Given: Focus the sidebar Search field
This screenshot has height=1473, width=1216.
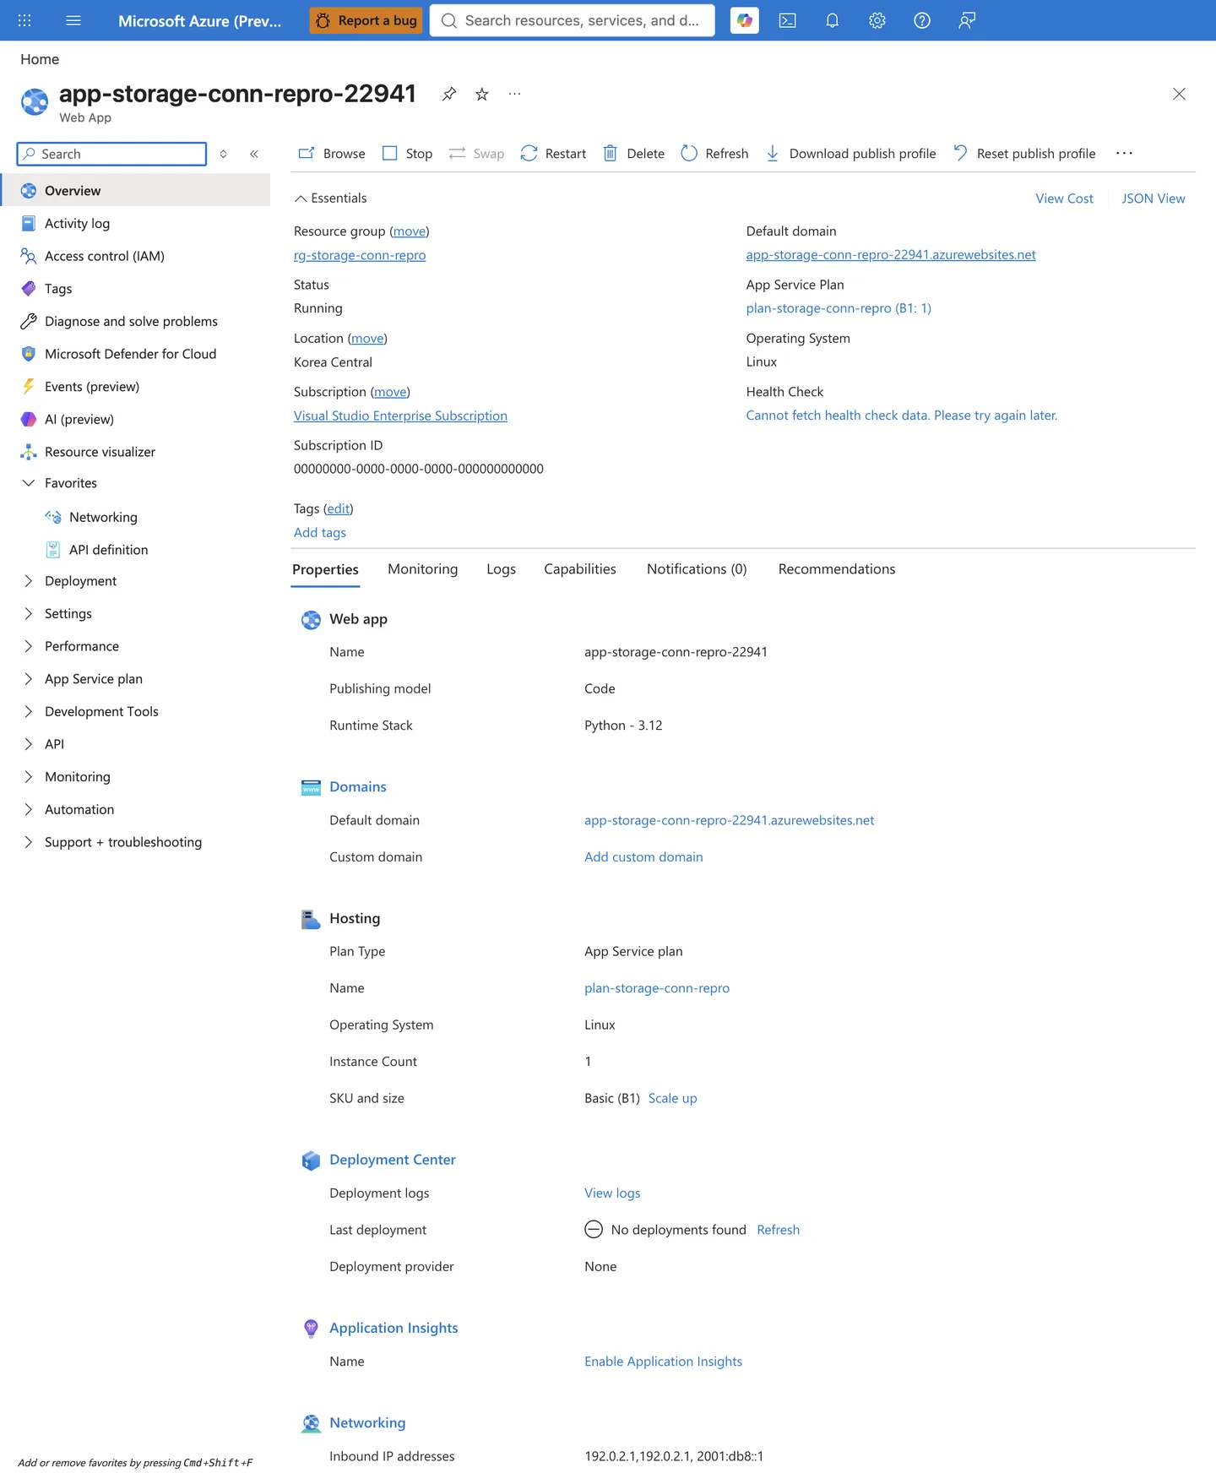Looking at the screenshot, I should [x=111, y=154].
